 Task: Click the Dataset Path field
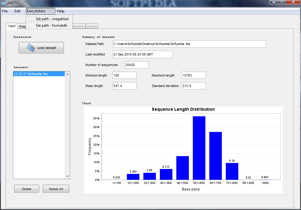[x=189, y=44]
